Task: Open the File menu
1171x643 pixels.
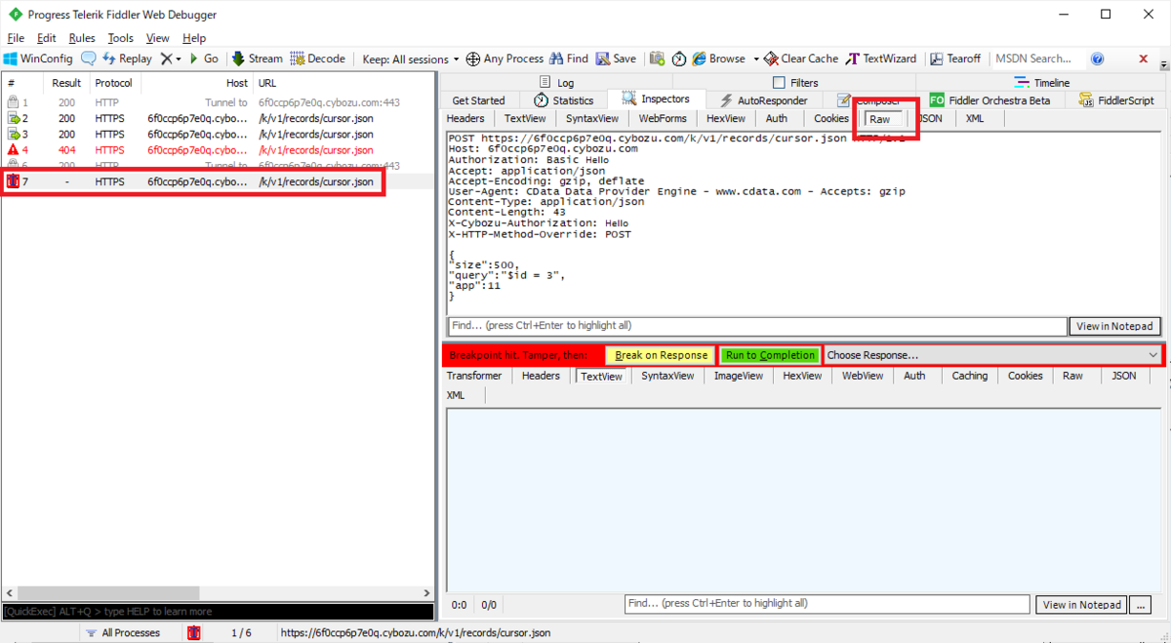Action: (x=15, y=38)
